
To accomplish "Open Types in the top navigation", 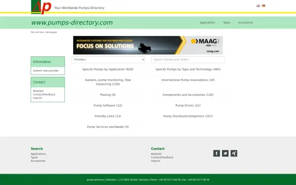I will pos(226,23).
